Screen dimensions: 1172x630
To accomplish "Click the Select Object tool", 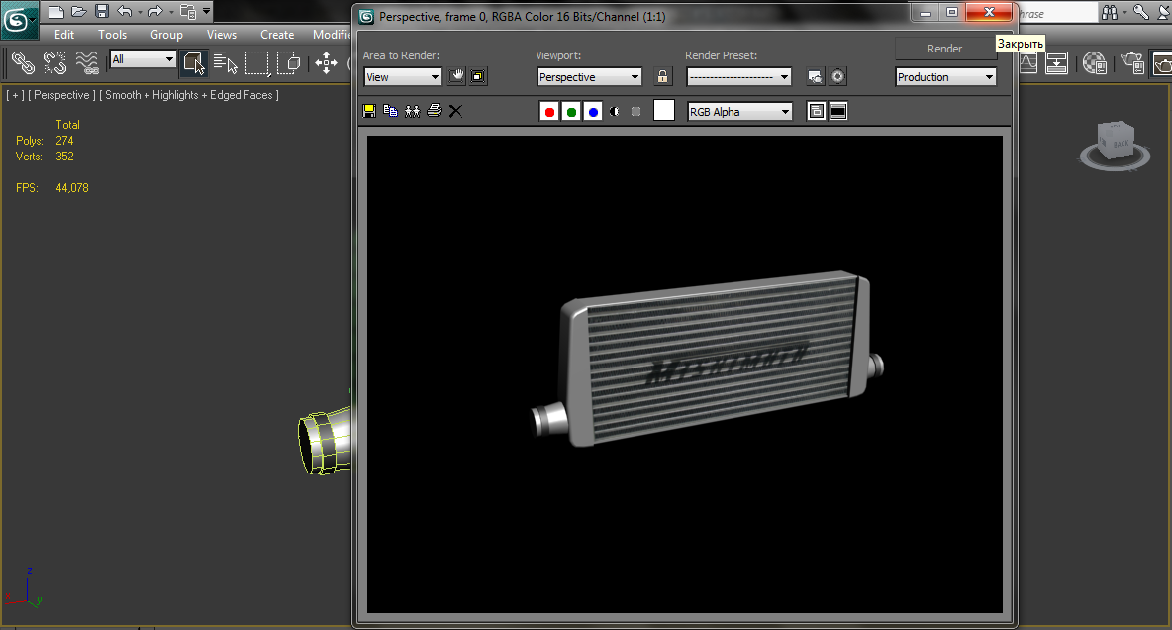I will tap(193, 63).
